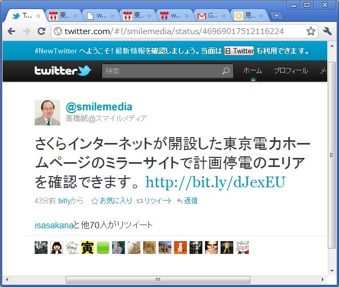Open プロフィール in the Twitter nav
339x287 pixels.
(x=291, y=70)
